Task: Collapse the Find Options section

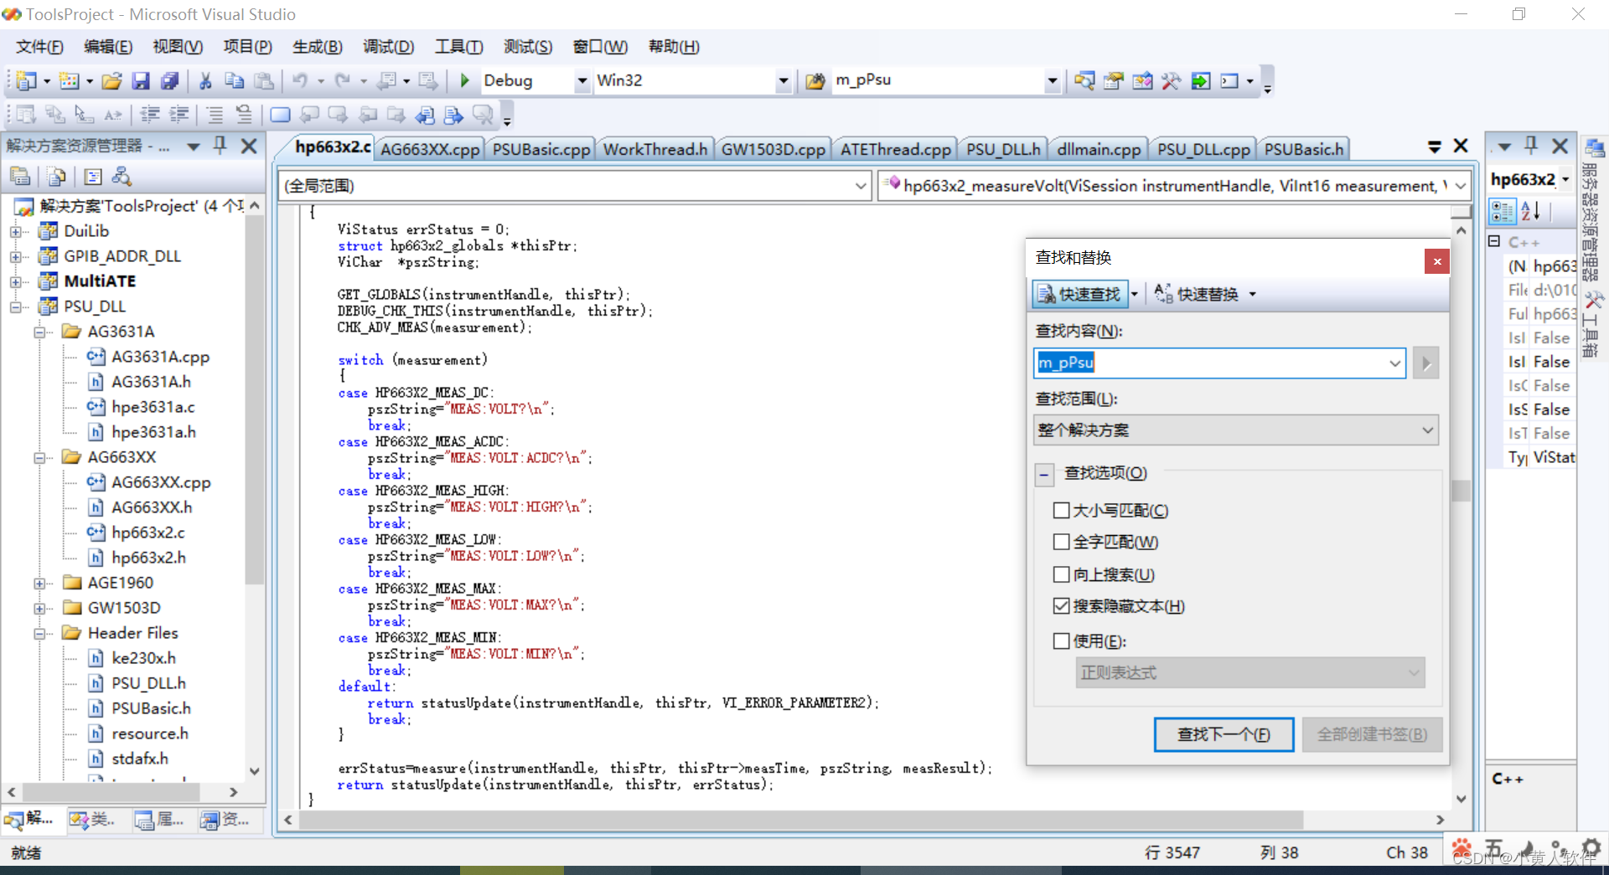Action: [x=1044, y=475]
